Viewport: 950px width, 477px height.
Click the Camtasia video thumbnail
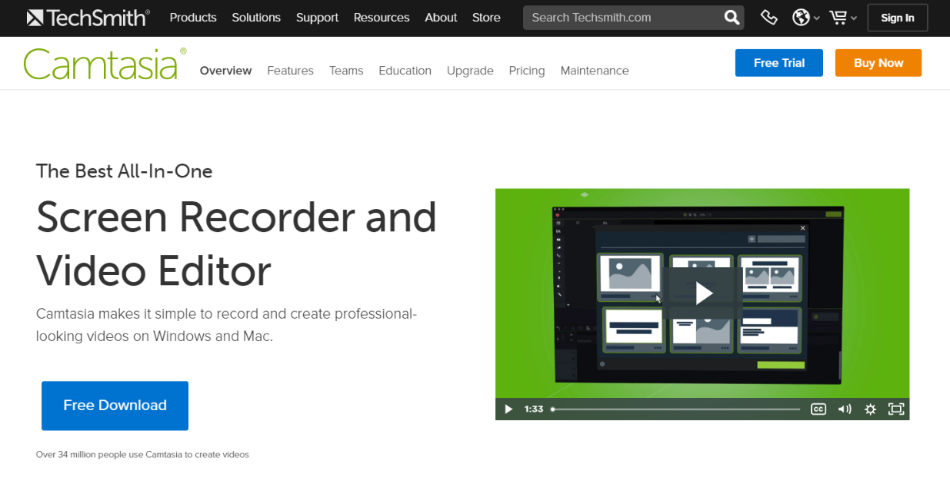pos(702,304)
